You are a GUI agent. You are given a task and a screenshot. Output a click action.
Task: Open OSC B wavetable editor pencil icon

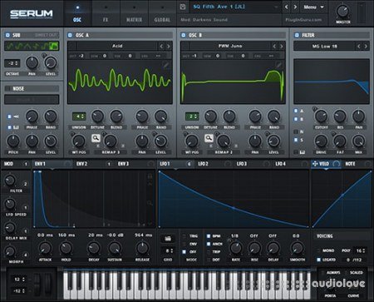click(278, 65)
